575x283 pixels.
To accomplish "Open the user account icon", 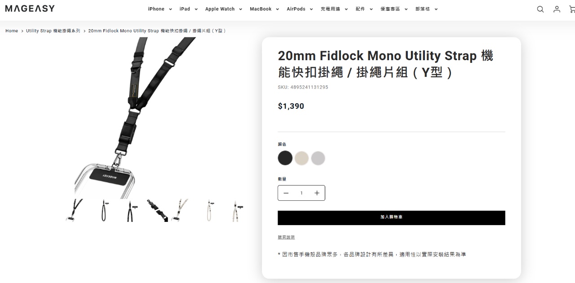I will pyautogui.click(x=557, y=9).
